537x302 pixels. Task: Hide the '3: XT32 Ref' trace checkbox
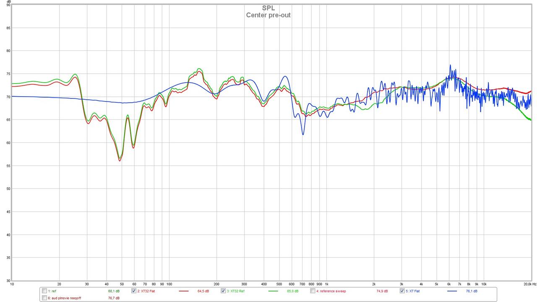click(x=223, y=291)
